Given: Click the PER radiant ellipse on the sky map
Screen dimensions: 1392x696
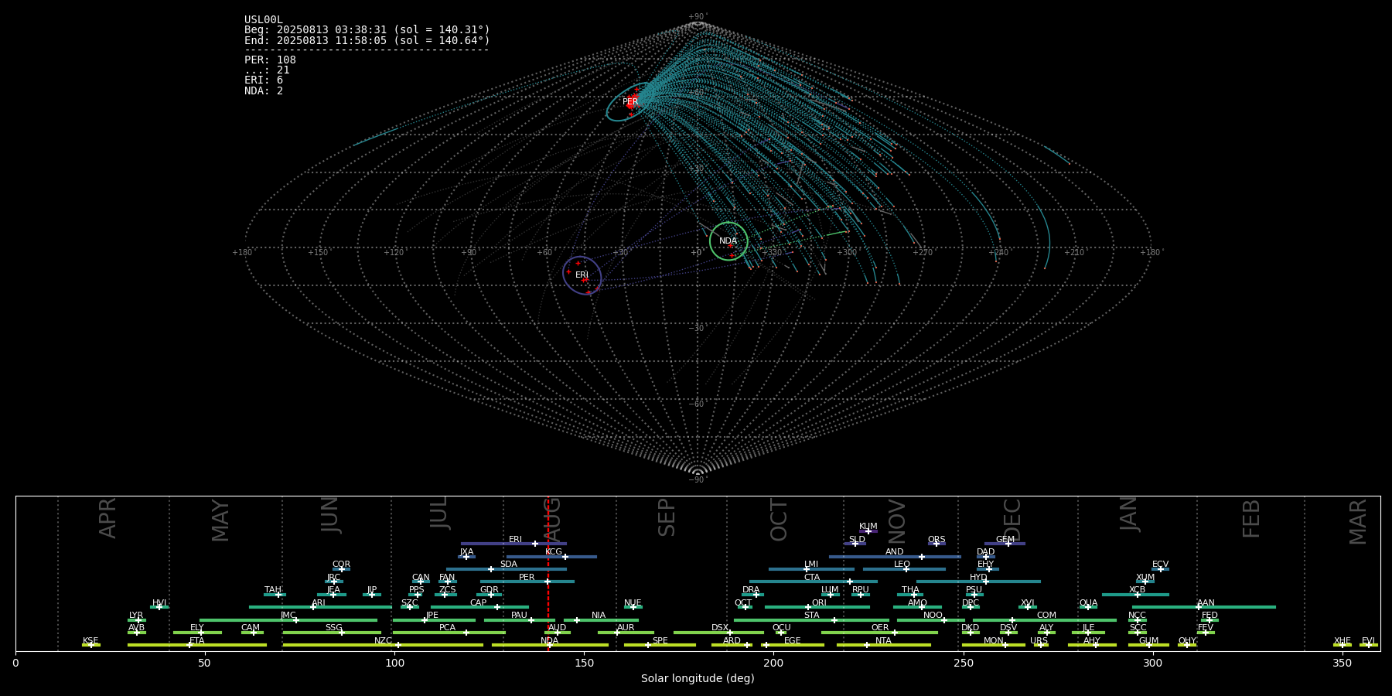Looking at the screenshot, I should coord(629,102).
